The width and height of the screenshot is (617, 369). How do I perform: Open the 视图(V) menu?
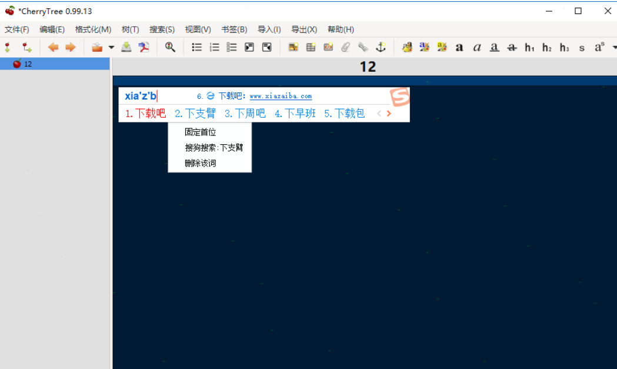(198, 29)
